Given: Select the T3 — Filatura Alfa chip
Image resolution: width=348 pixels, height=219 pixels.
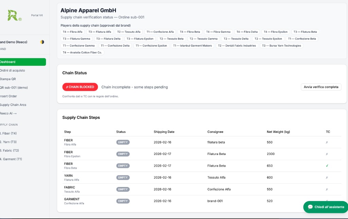Looking at the screenshot, I should [x=100, y=32].
